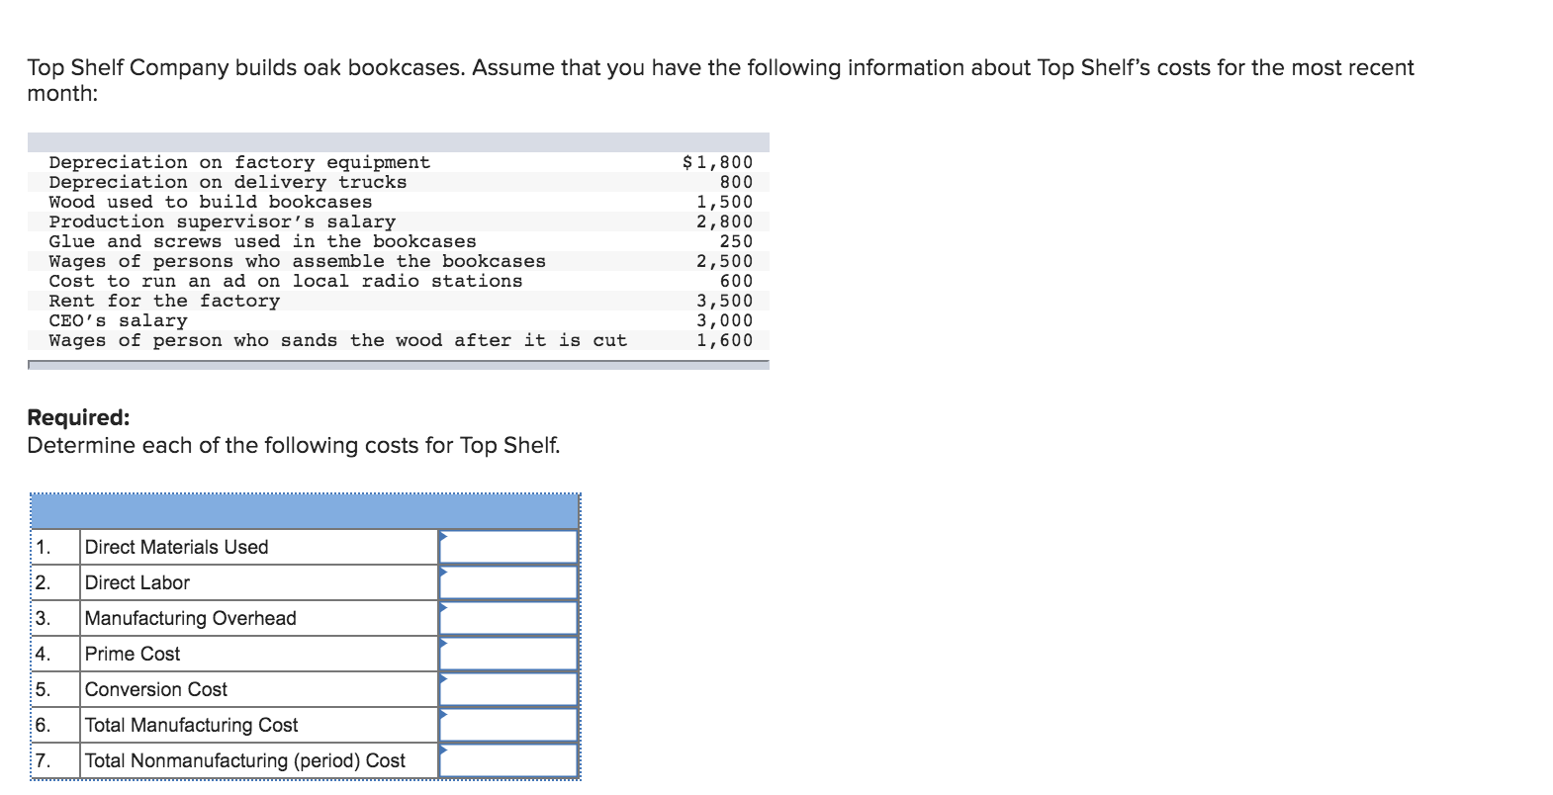This screenshot has height=795, width=1553.
Task: Click 'Depreciation on delivery trucks' row text
Action: [x=228, y=182]
